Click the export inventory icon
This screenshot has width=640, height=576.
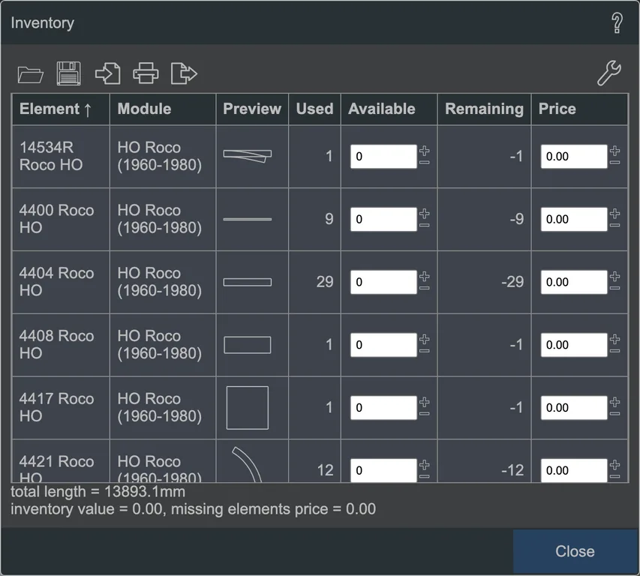(x=184, y=73)
